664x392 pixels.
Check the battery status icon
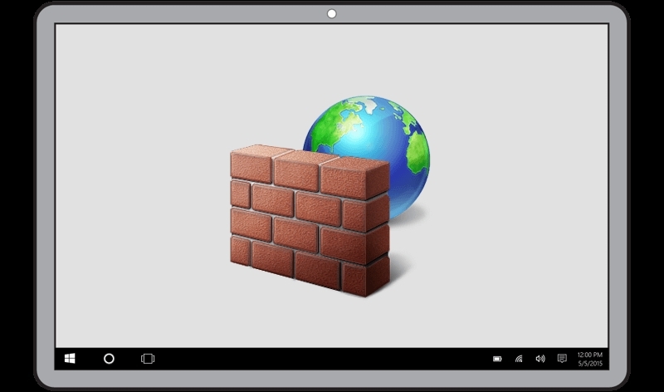tap(497, 359)
